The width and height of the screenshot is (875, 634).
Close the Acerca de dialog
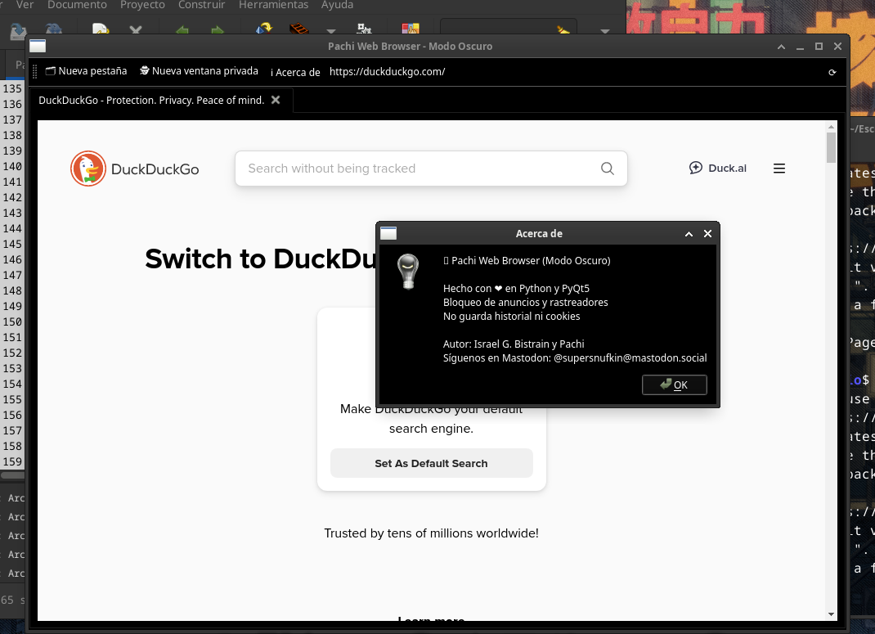[x=707, y=234]
